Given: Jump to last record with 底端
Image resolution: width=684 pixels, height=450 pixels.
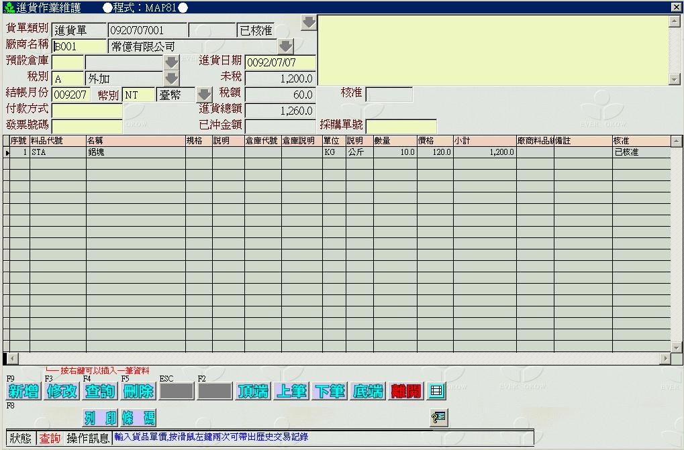Looking at the screenshot, I should point(368,392).
